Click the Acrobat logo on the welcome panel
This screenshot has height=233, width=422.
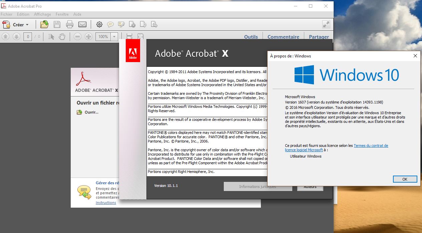coord(83,78)
